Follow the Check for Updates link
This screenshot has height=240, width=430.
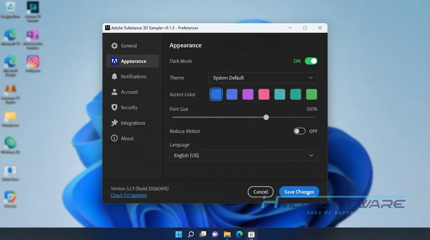coord(128,195)
